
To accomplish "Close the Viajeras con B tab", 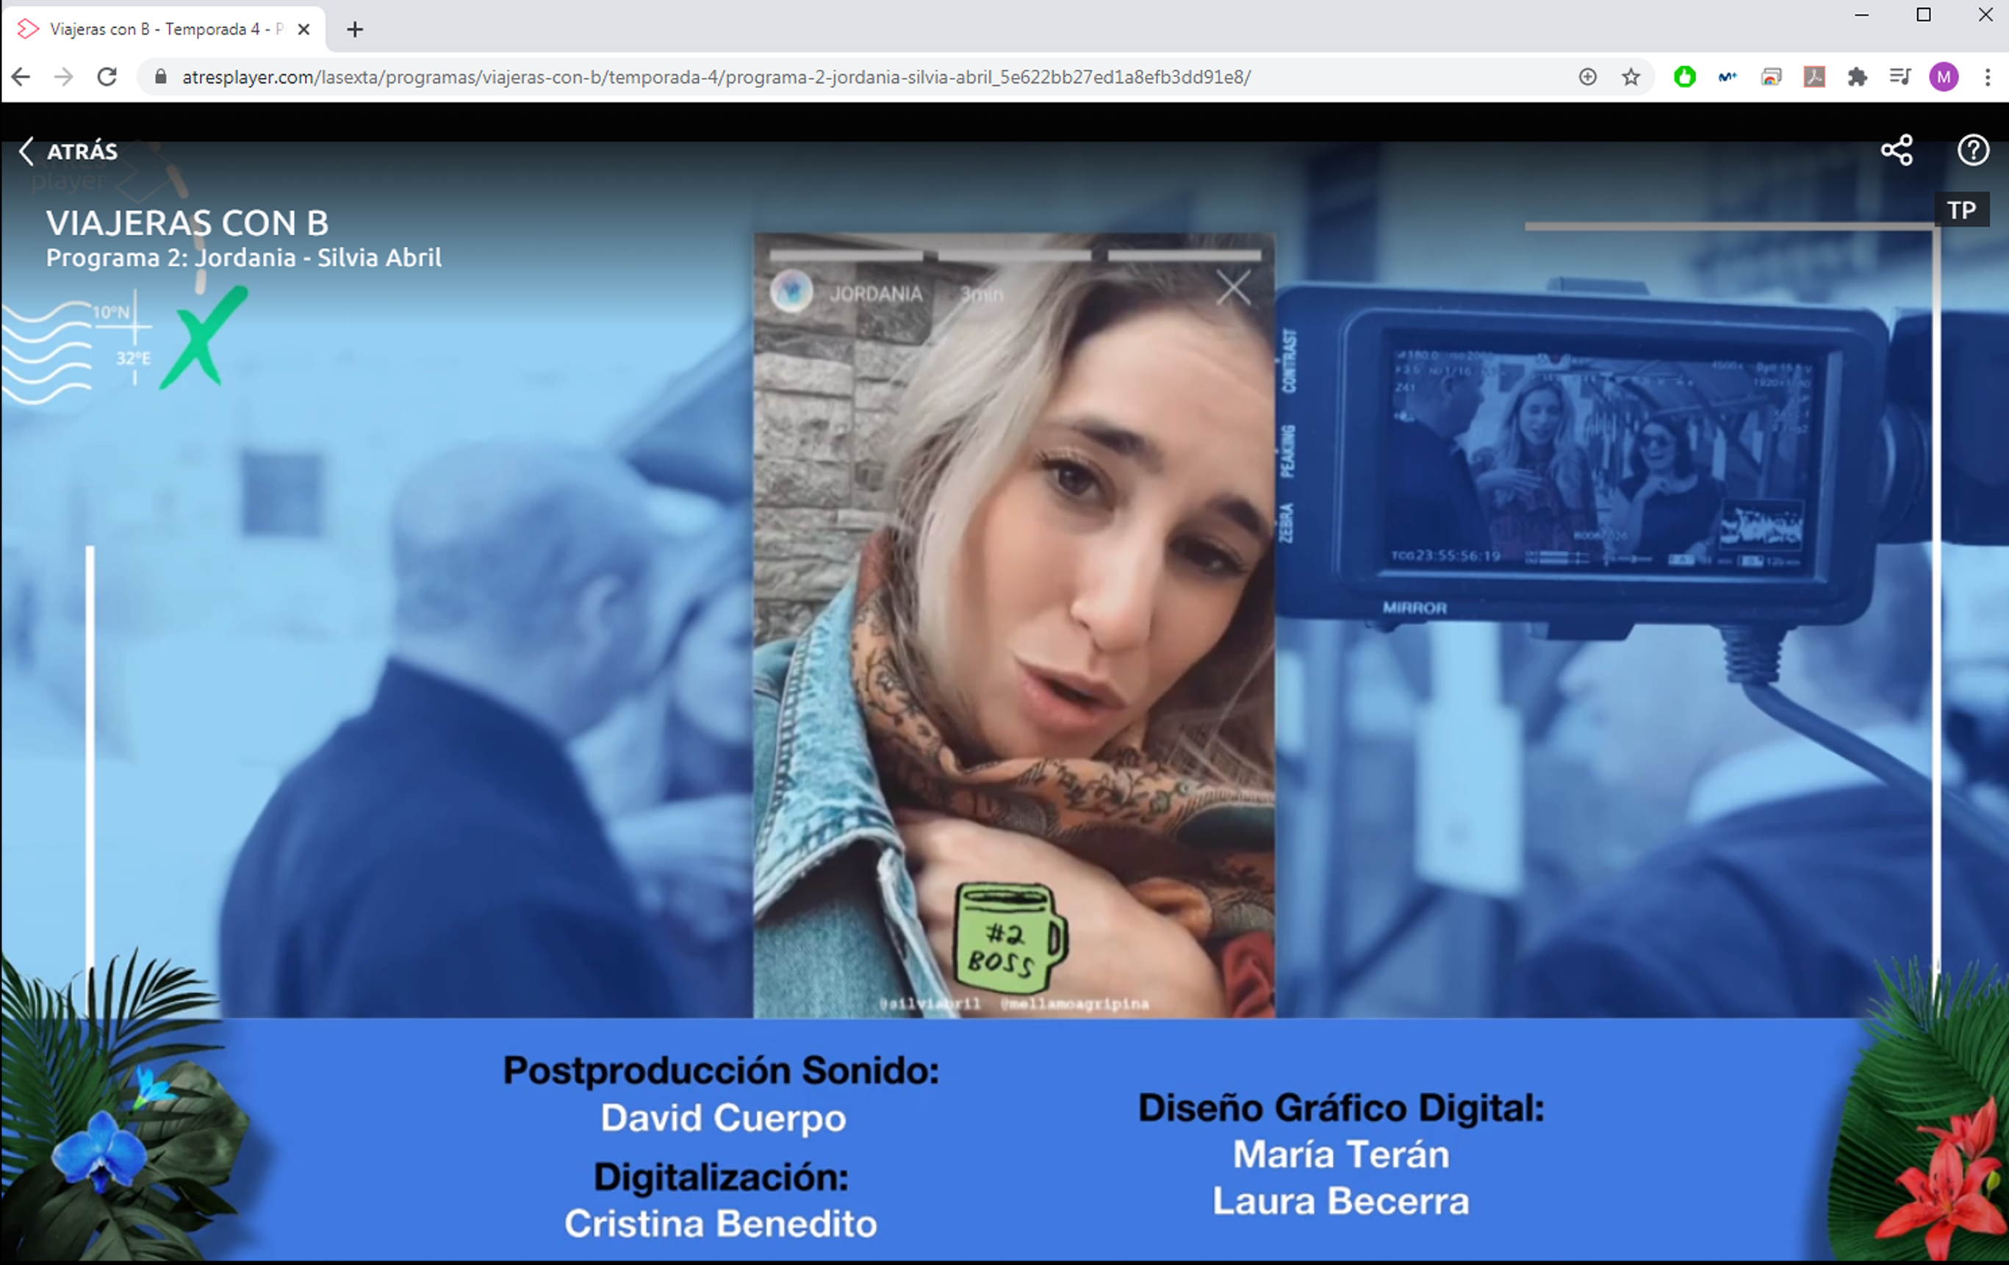I will [303, 29].
